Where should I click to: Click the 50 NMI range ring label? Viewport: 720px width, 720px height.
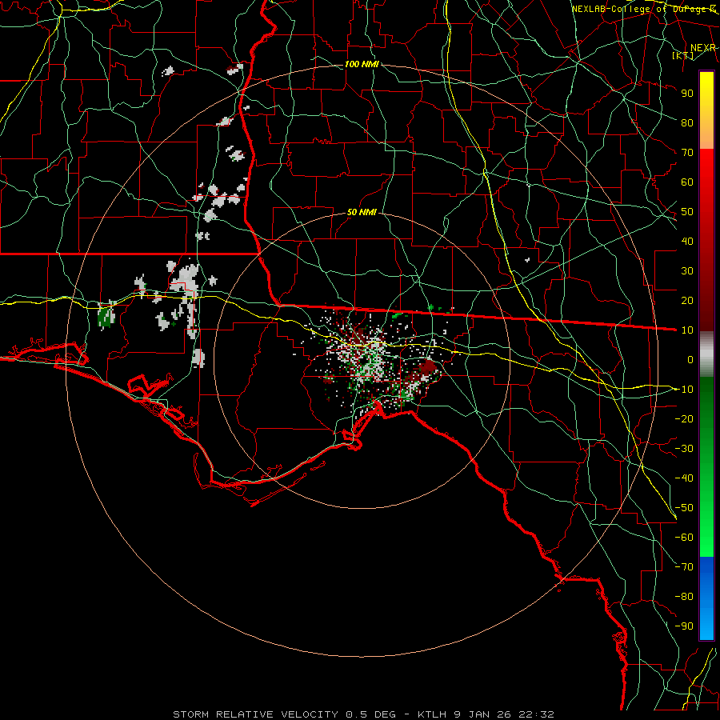click(362, 212)
